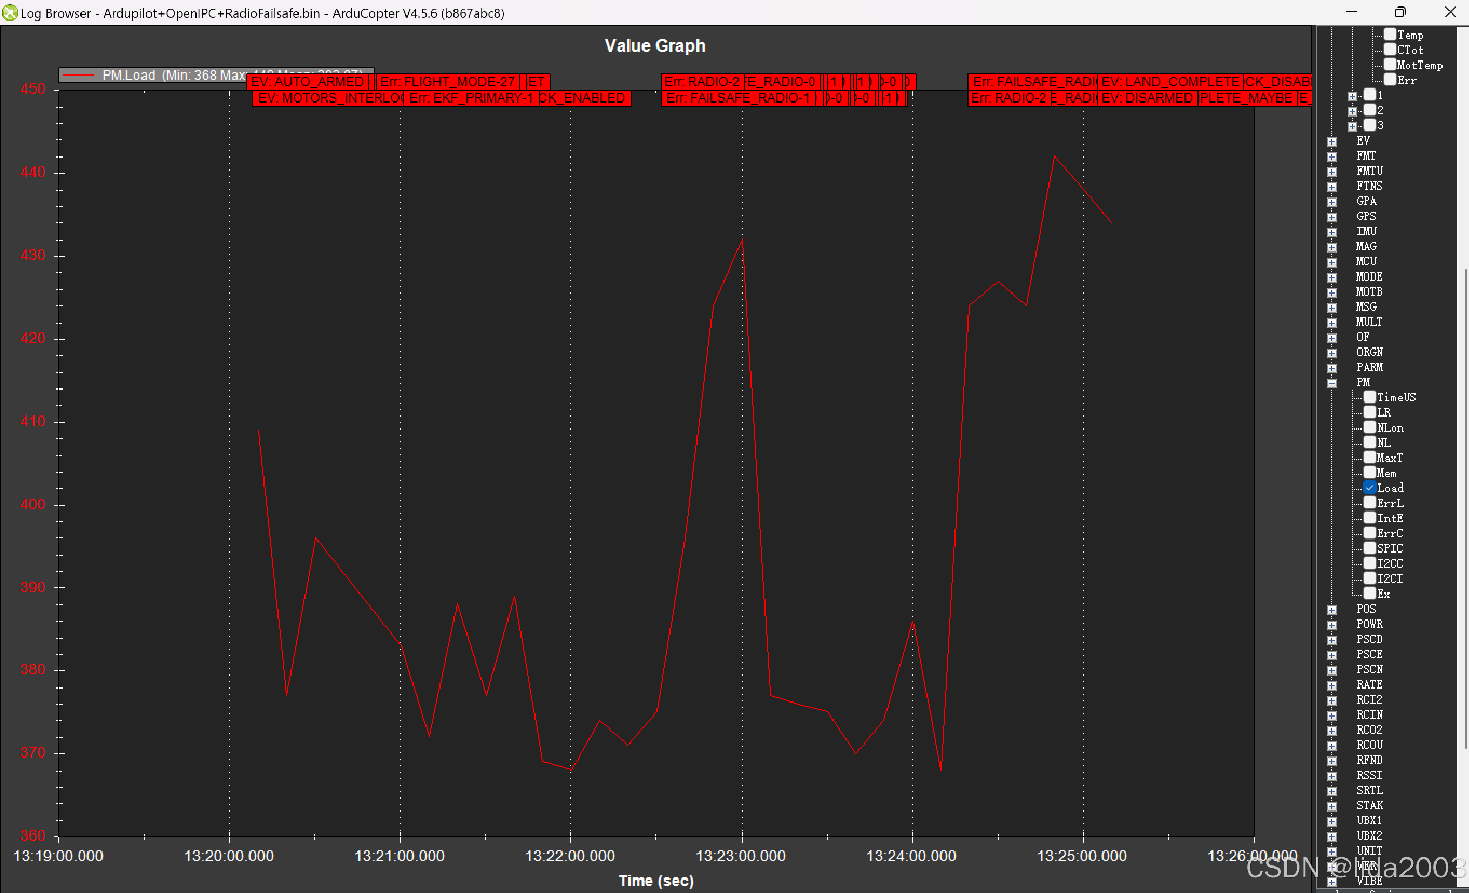Enable the MaxT checkbox
Viewport: 1469px width, 893px height.
[1370, 458]
